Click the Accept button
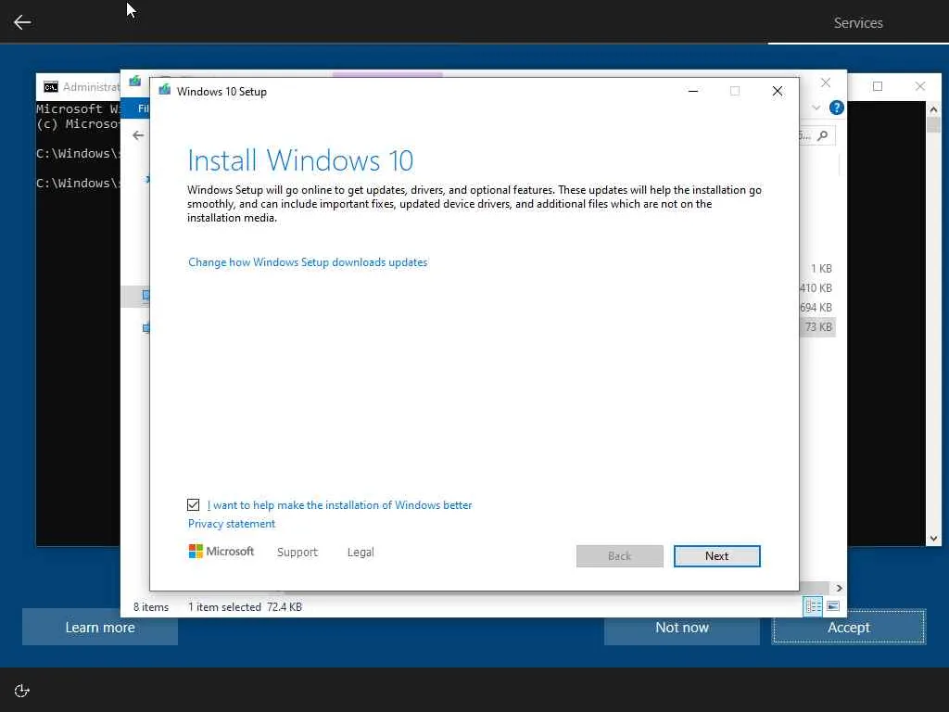This screenshot has width=949, height=712. tap(849, 628)
